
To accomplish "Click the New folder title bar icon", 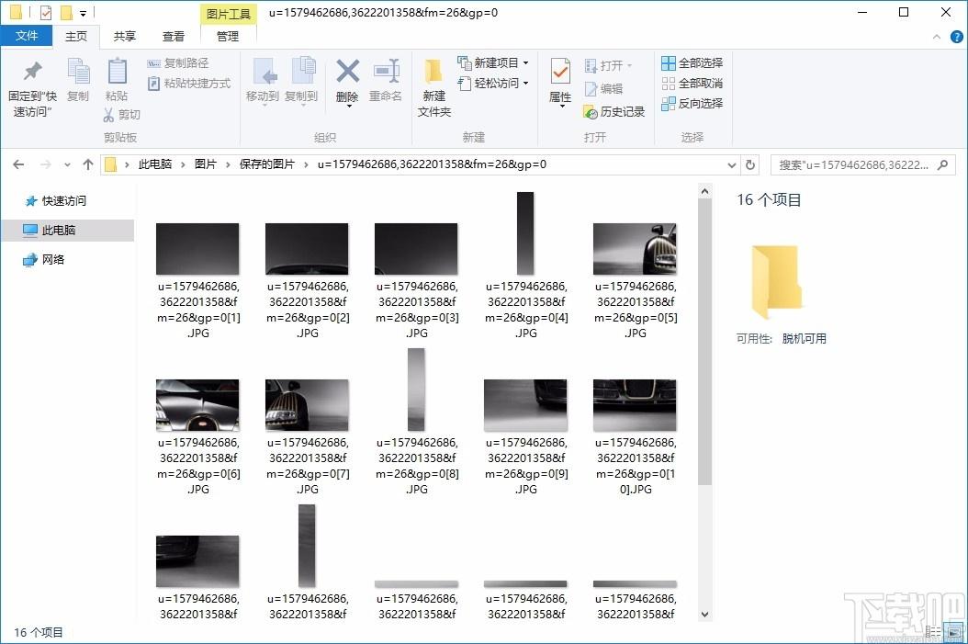I will pyautogui.click(x=66, y=12).
